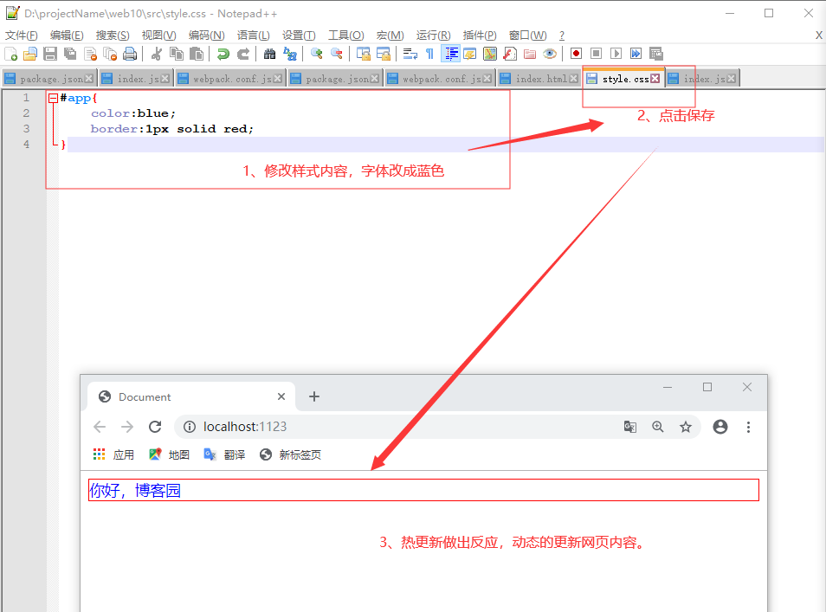826x612 pixels.
Task: Click the Copy toolbar icon
Action: tap(177, 54)
